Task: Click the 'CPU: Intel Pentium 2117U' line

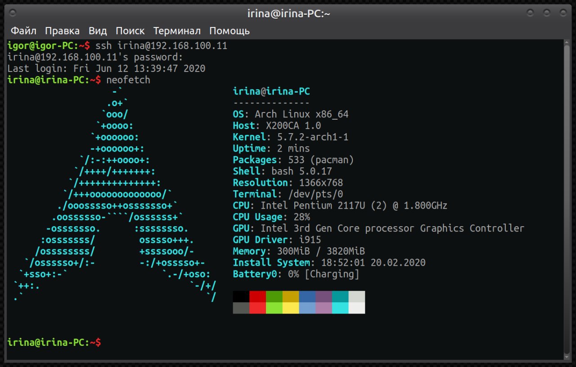Action: [340, 206]
